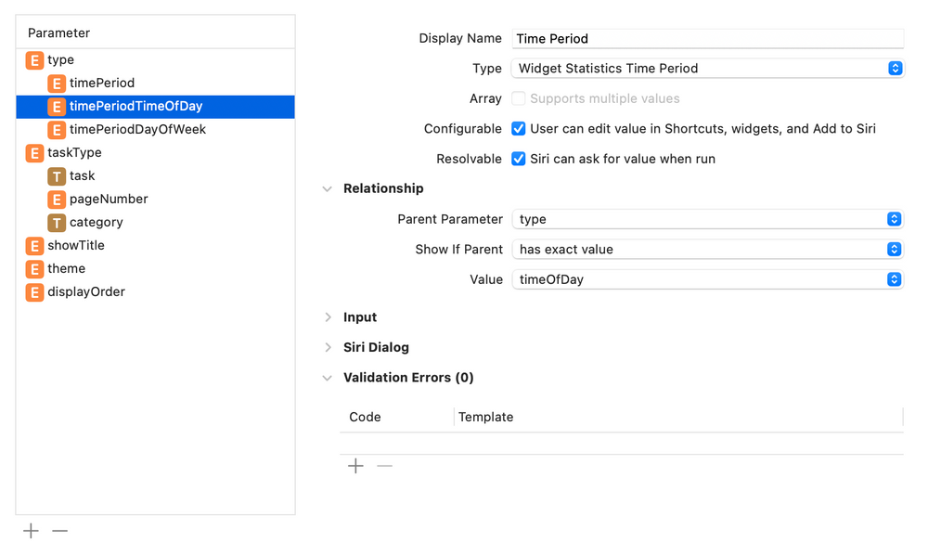Click the E badge beside the type parameter
The width and height of the screenshot is (928, 555).
pyautogui.click(x=33, y=59)
